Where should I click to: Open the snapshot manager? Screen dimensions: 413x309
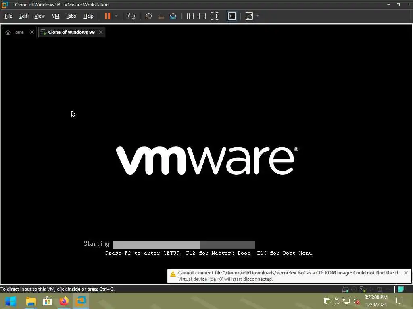pos(173,16)
